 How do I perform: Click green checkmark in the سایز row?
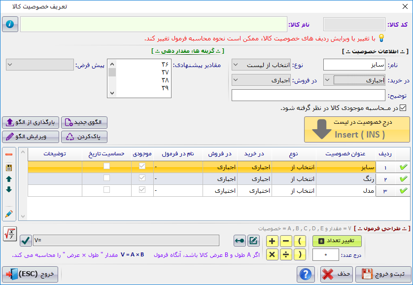click(403, 167)
